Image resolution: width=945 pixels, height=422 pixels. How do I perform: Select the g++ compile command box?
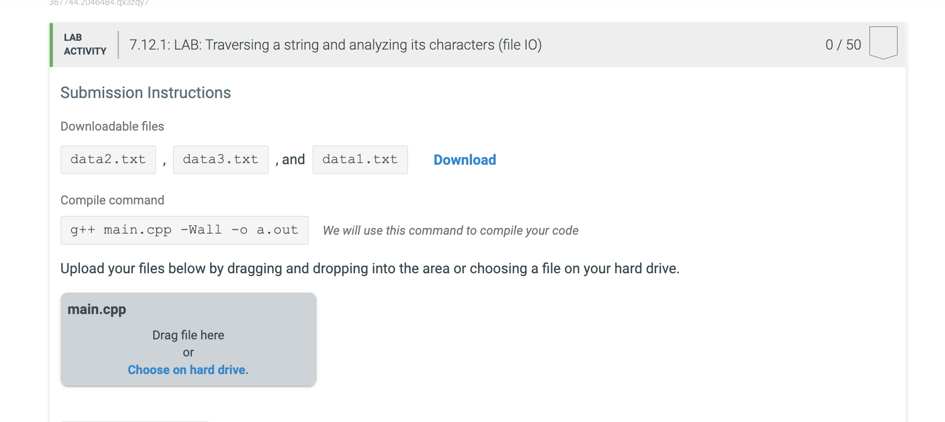coord(184,230)
